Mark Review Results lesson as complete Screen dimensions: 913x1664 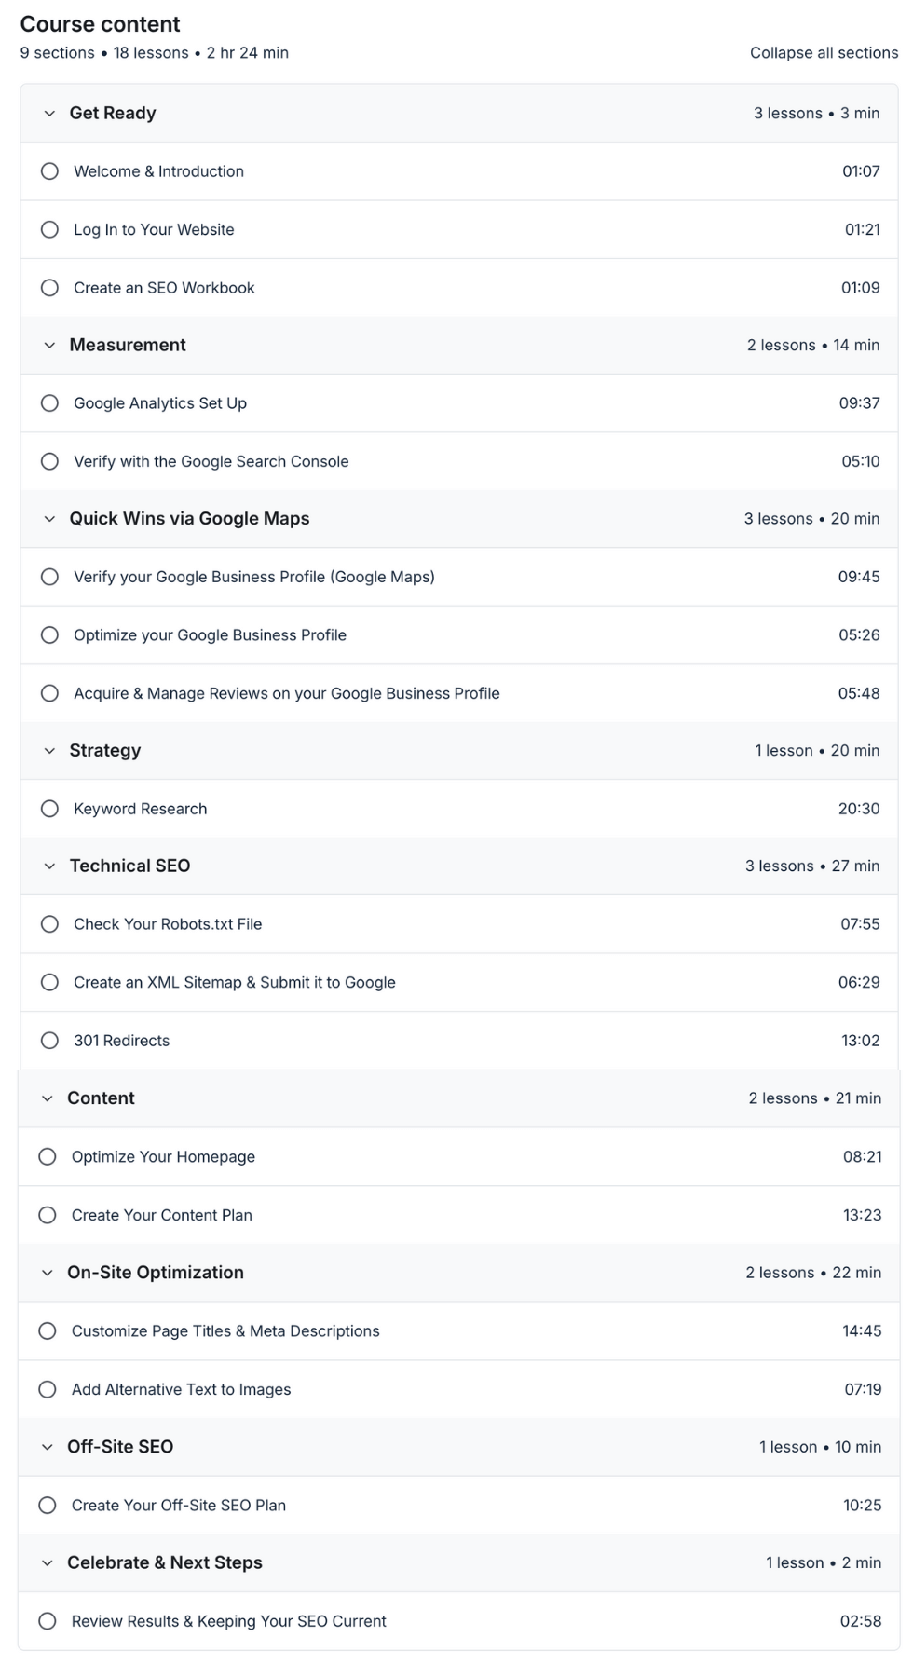[49, 1621]
